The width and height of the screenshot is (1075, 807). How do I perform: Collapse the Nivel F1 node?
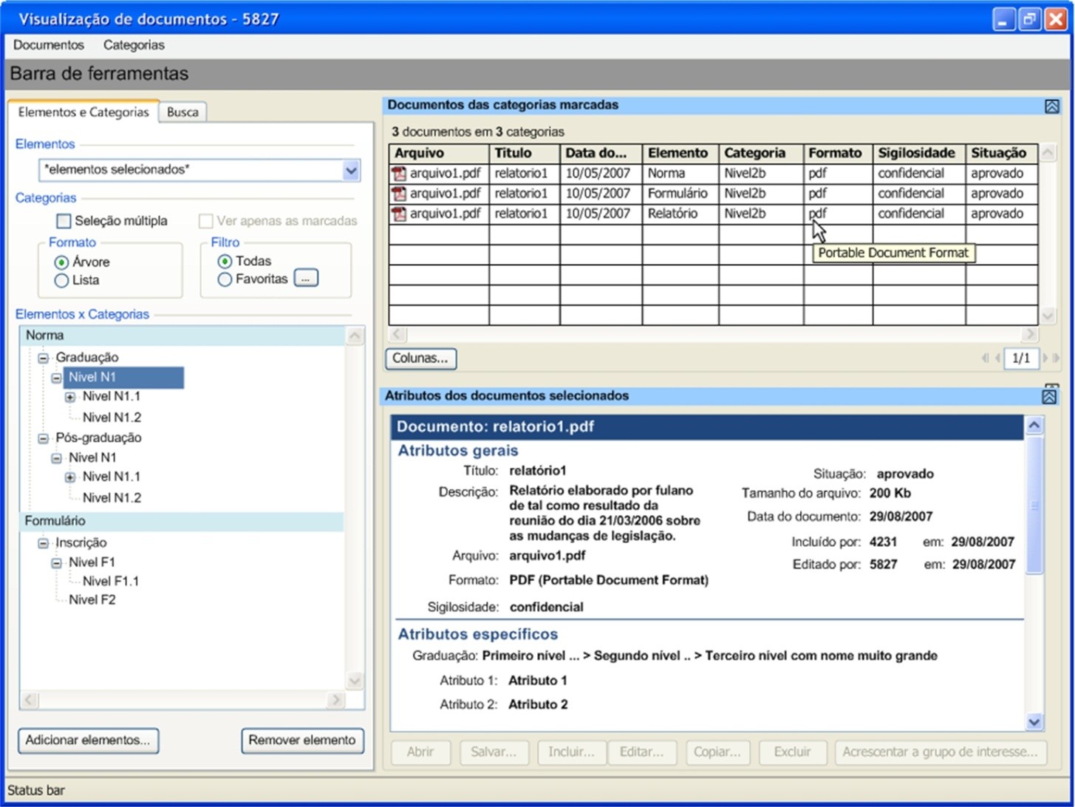coord(56,562)
